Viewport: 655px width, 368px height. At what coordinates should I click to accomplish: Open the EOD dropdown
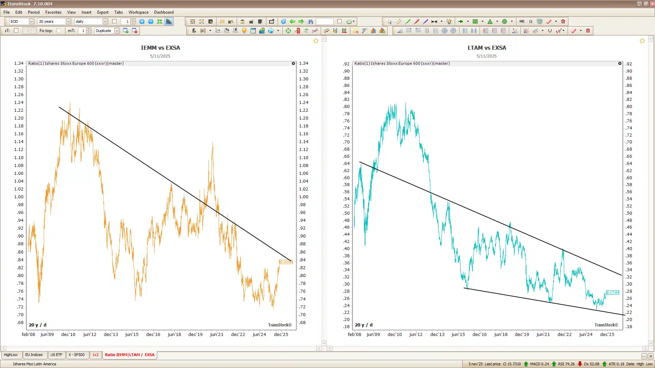(31, 21)
